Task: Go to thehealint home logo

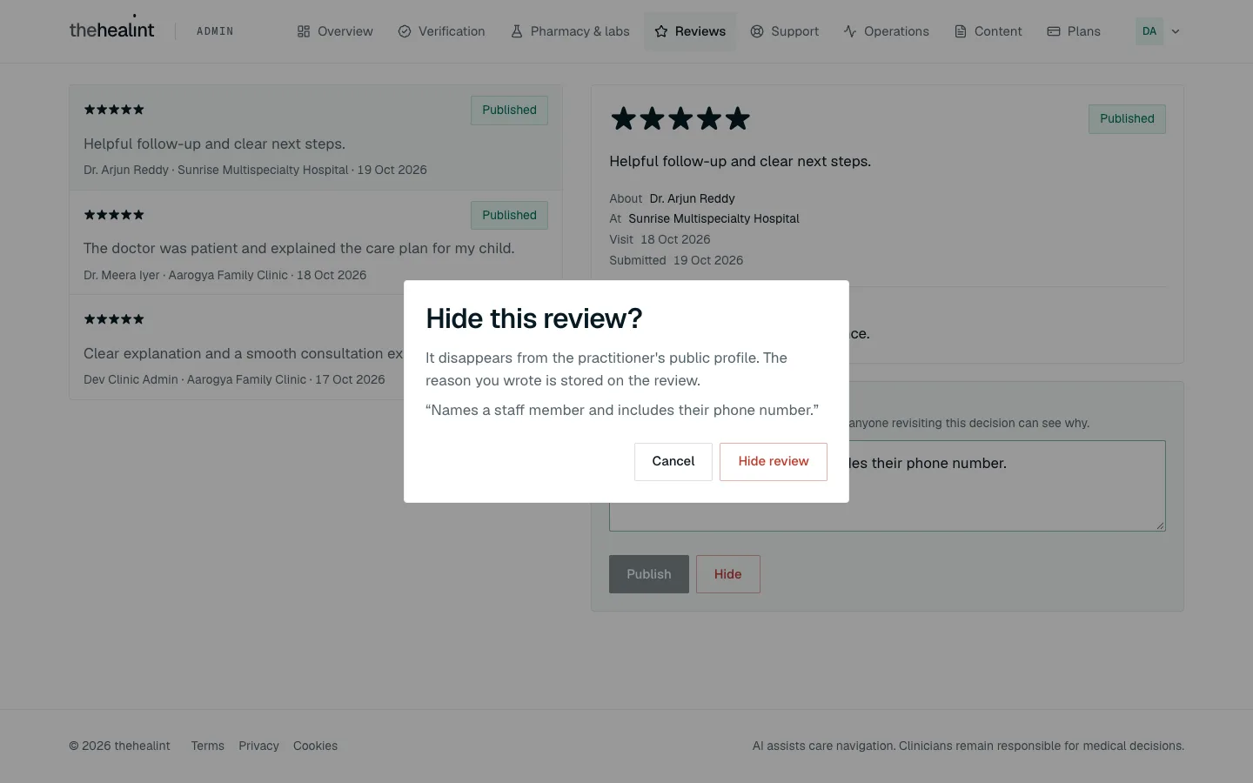Action: coord(111,30)
